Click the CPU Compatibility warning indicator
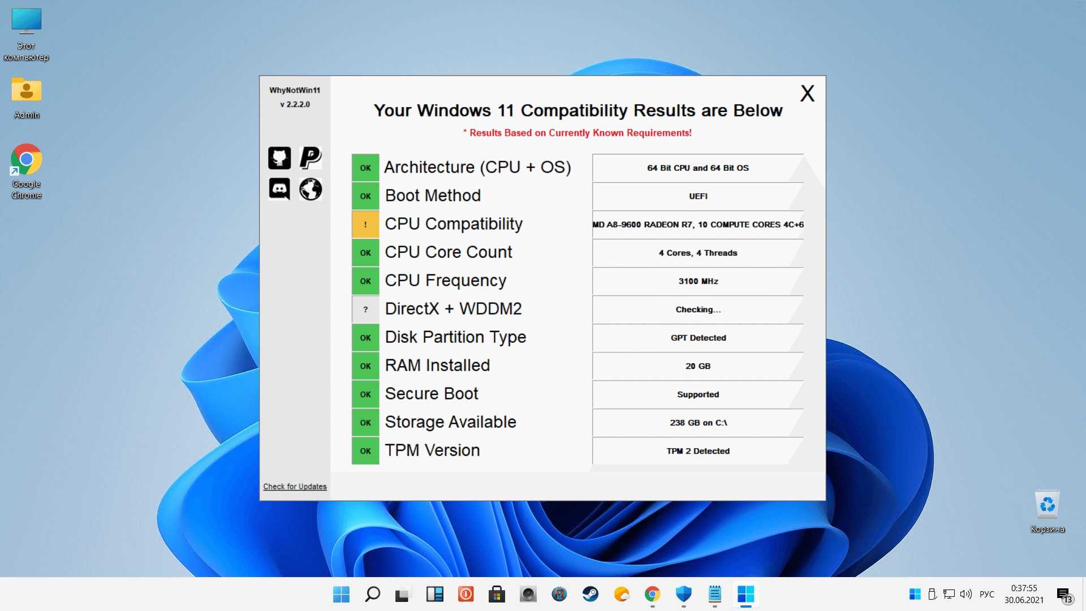The width and height of the screenshot is (1086, 611). click(x=365, y=225)
